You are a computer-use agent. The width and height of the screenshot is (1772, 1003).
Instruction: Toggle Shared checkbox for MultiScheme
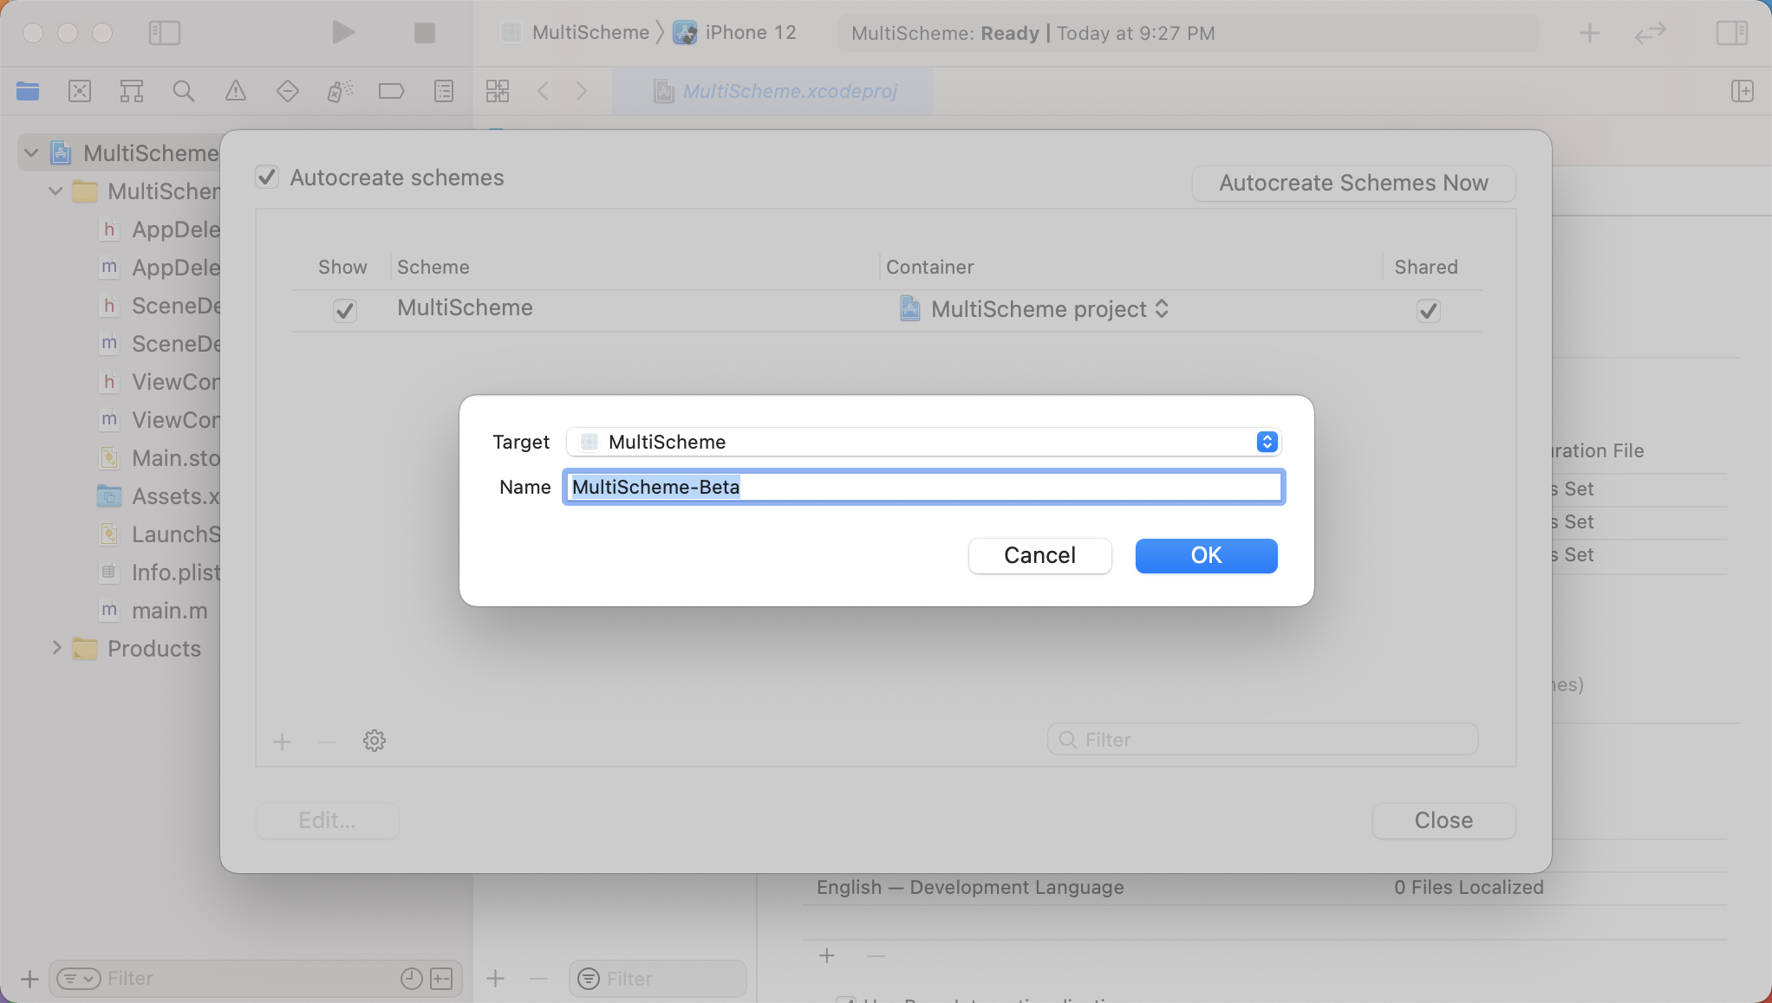(x=1428, y=310)
